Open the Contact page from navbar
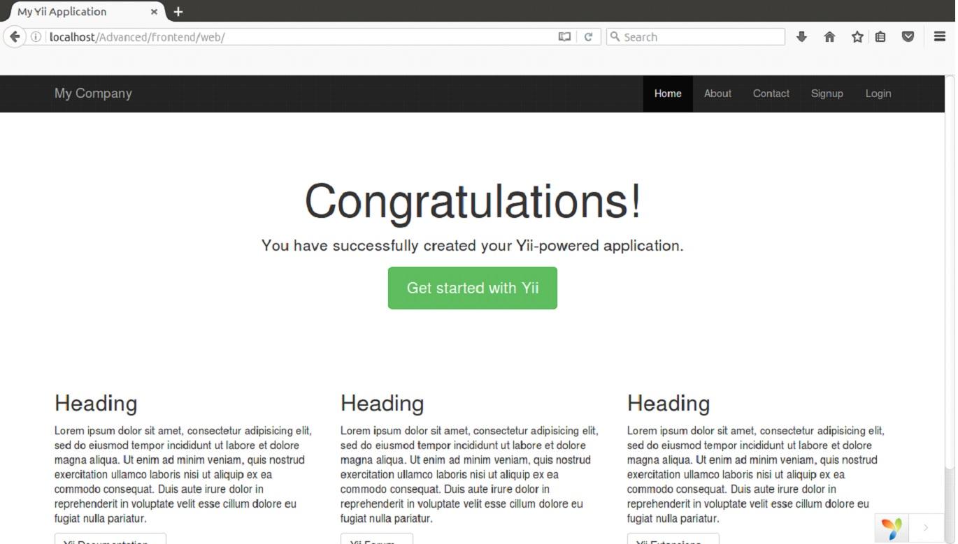958x544 pixels. pyautogui.click(x=771, y=94)
